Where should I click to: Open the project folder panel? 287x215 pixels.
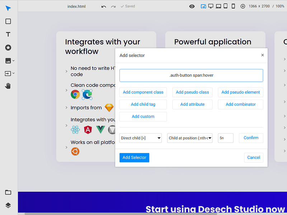[8, 192]
